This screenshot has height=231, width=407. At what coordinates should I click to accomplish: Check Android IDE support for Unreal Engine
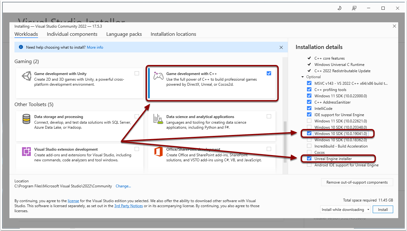coord(309,165)
